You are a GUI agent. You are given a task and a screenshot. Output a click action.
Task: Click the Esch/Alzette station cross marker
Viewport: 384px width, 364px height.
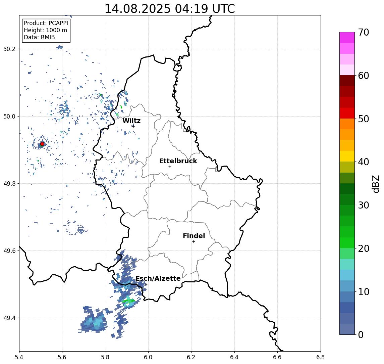146,284
